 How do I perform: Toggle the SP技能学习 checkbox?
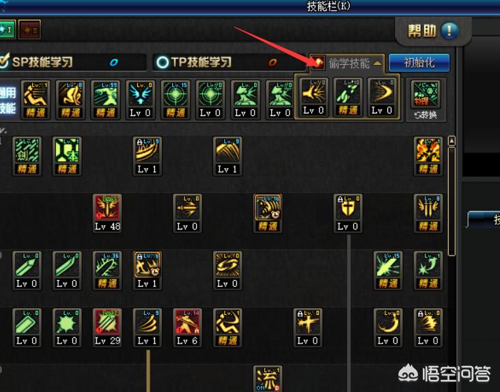click(x=5, y=62)
